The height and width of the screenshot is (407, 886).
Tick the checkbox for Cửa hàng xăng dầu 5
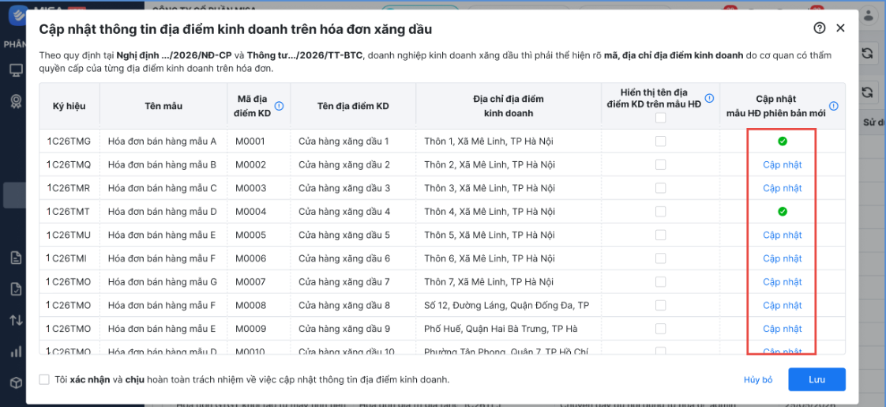pyautogui.click(x=660, y=235)
